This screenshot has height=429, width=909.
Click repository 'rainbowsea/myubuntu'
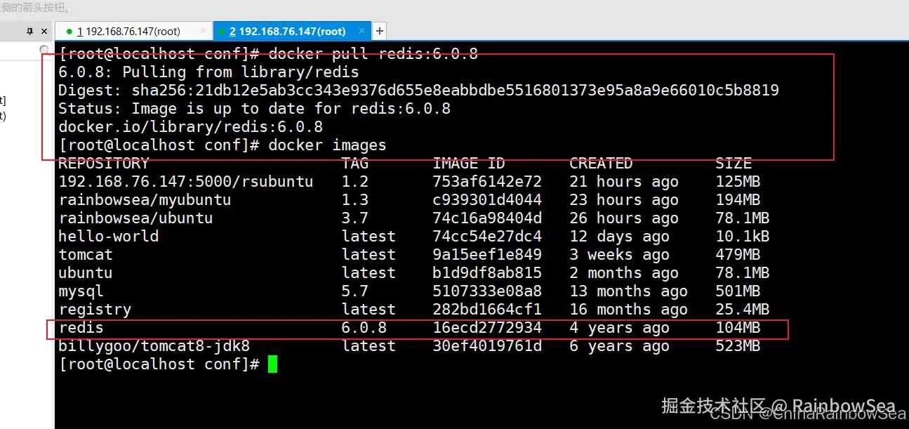point(145,199)
